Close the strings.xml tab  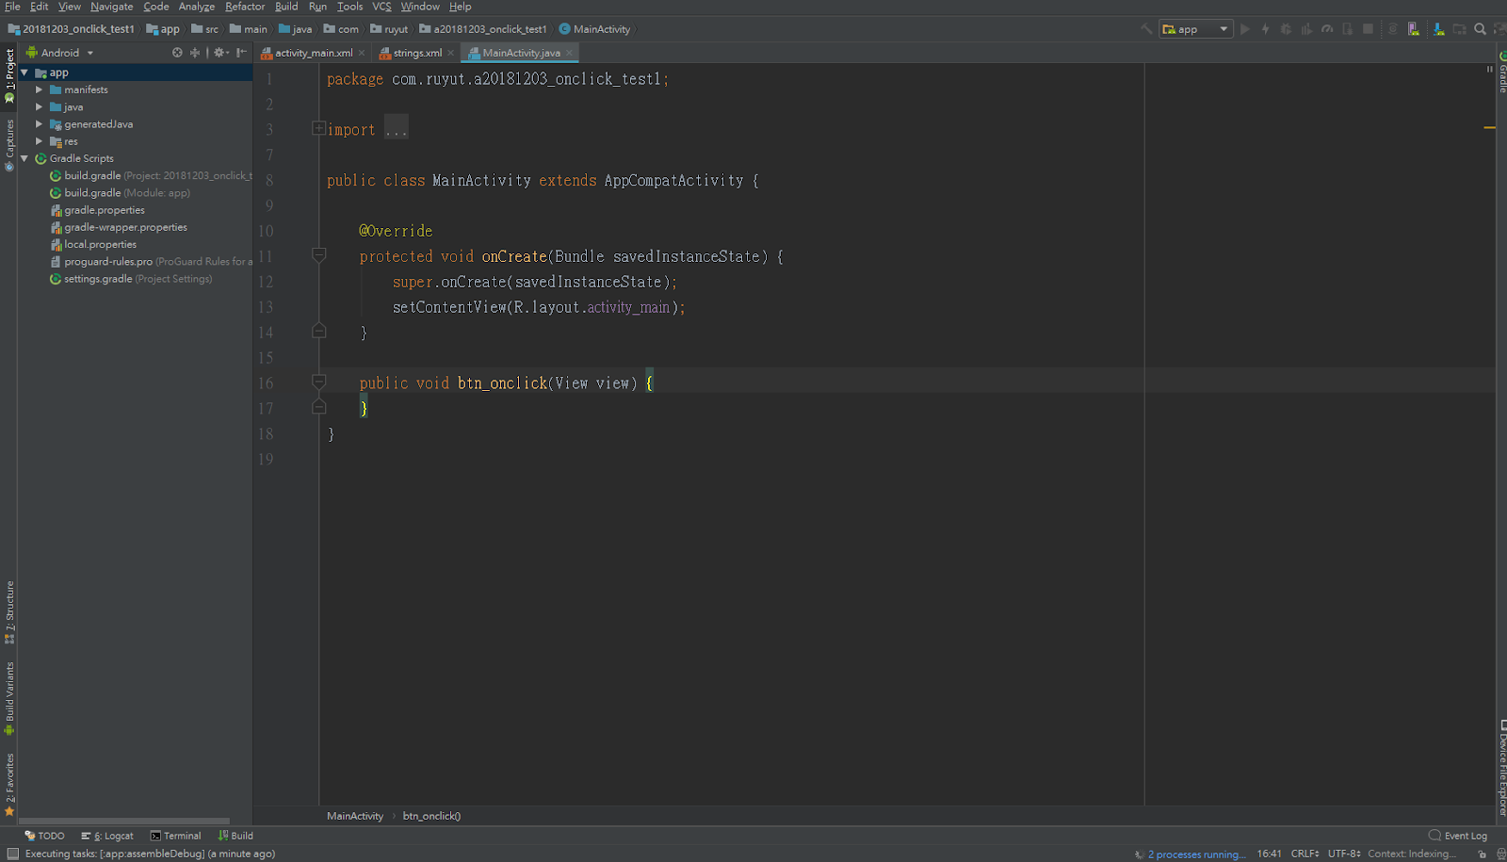click(x=450, y=53)
